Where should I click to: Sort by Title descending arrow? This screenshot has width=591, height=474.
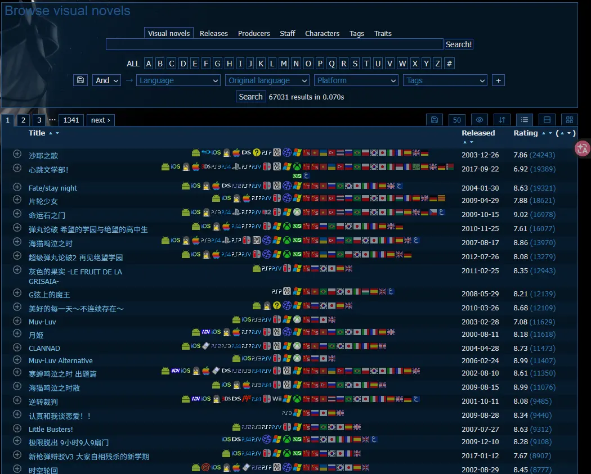click(57, 133)
